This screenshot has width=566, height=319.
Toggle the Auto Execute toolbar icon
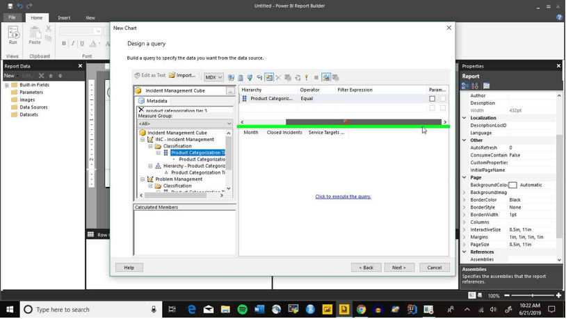(259, 78)
